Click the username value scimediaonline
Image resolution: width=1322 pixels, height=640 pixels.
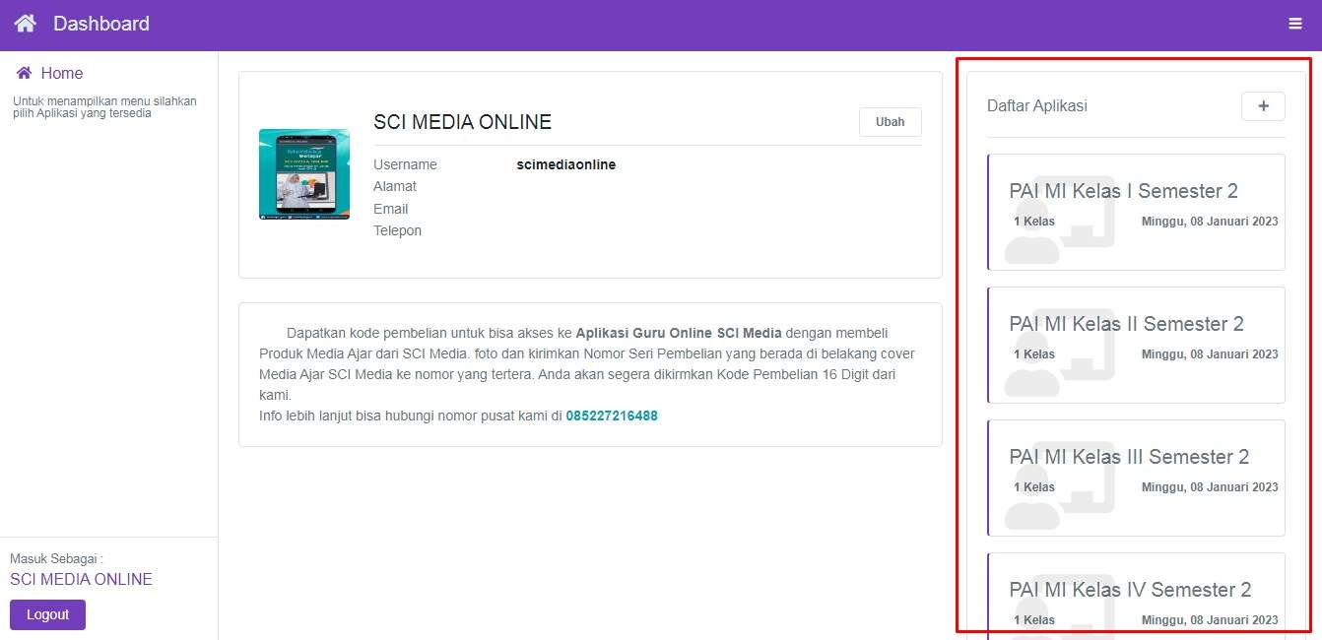pos(565,164)
